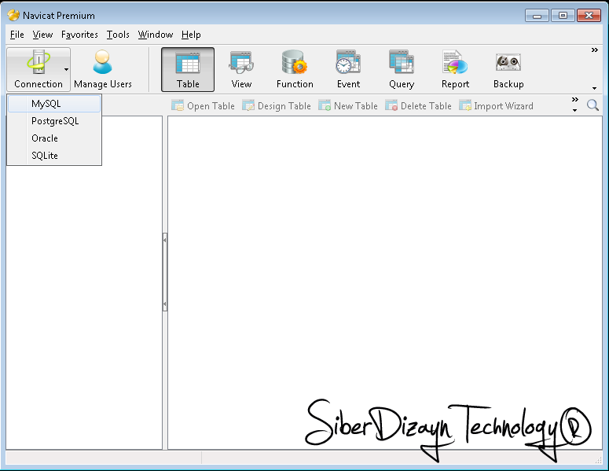Click the magnifier search icon
The width and height of the screenshot is (609, 471).
click(x=592, y=105)
